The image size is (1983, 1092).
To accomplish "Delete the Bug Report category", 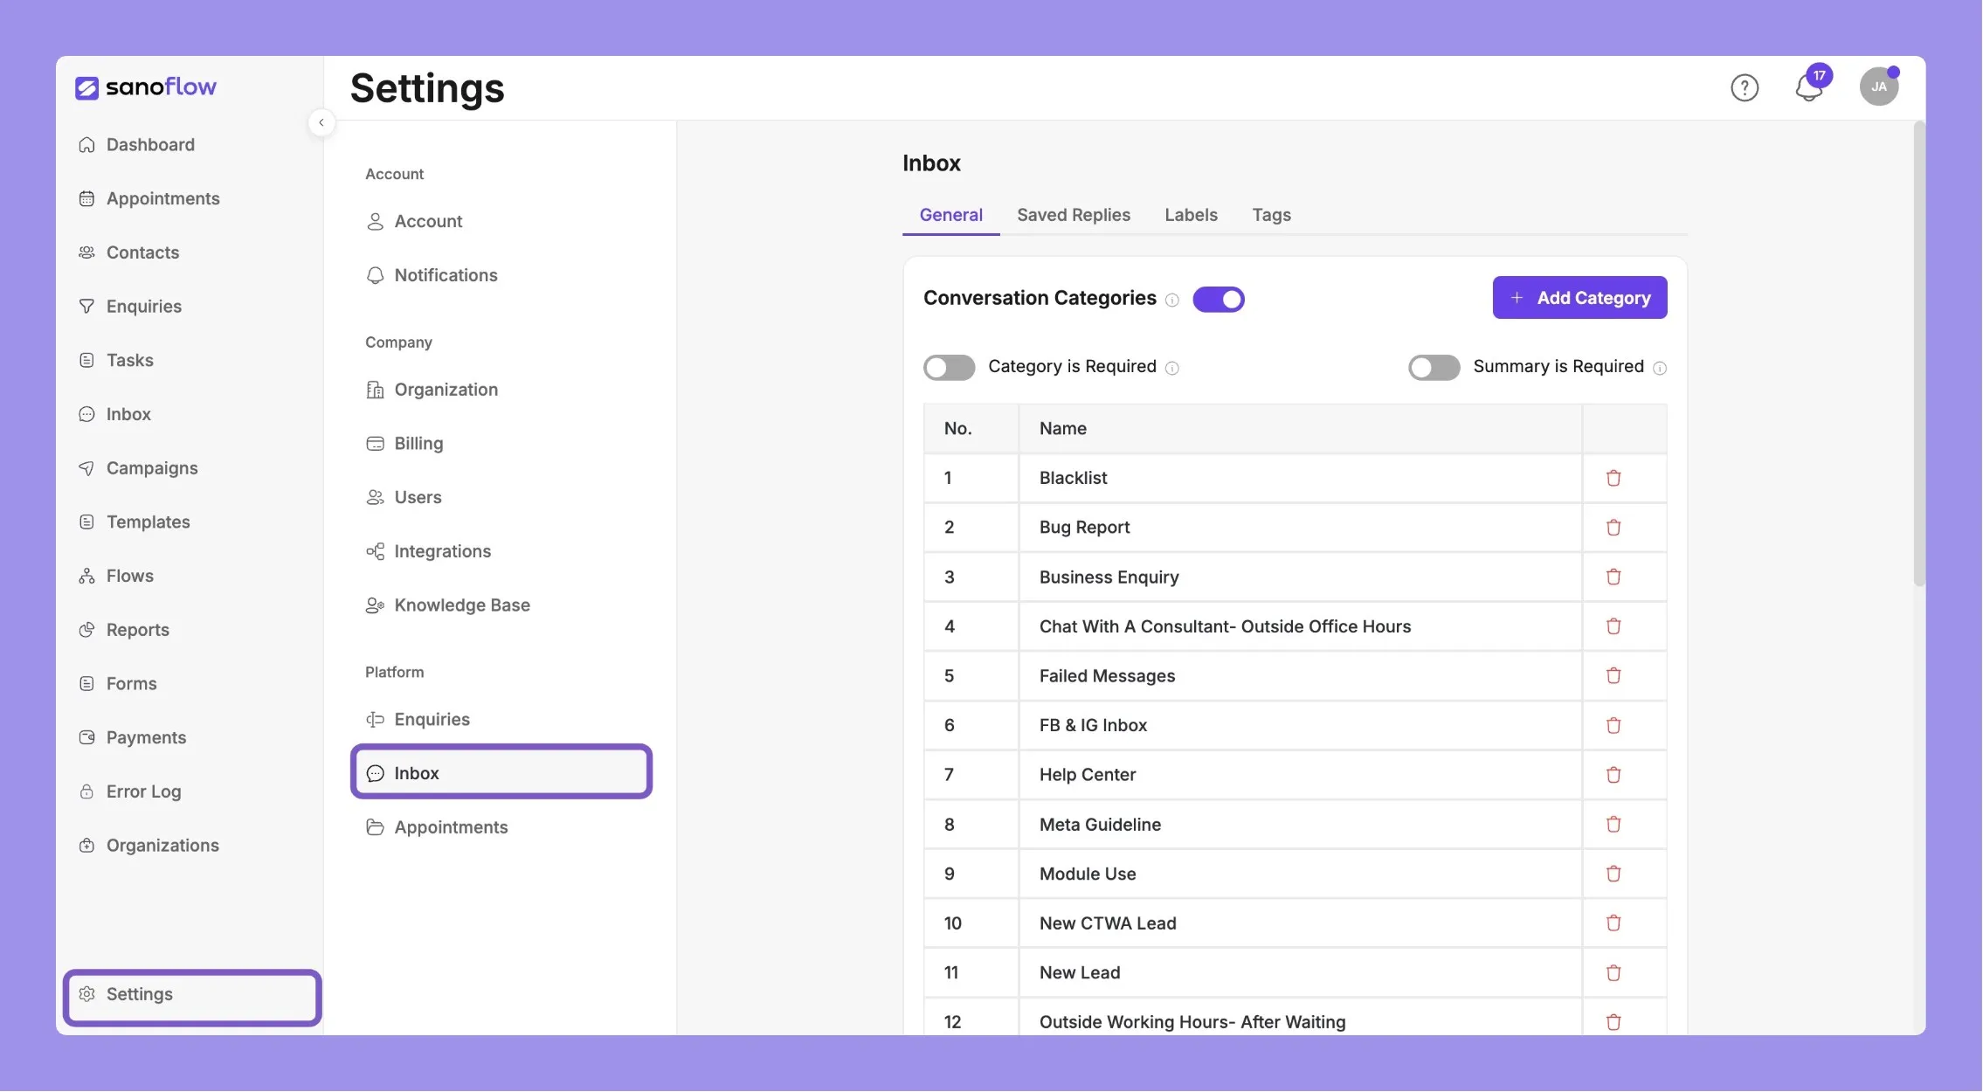I will (1613, 528).
